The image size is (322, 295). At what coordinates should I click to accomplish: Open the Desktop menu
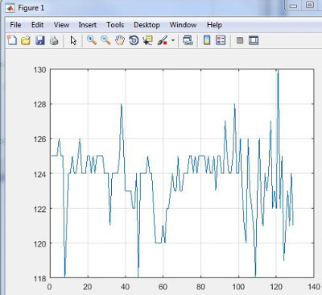click(x=147, y=25)
